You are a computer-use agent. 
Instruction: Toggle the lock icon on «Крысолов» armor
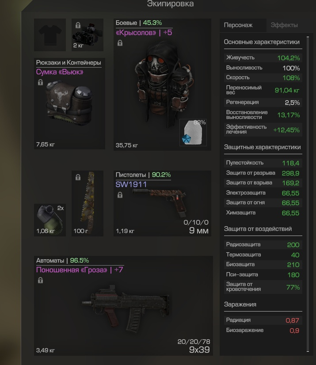120,43
